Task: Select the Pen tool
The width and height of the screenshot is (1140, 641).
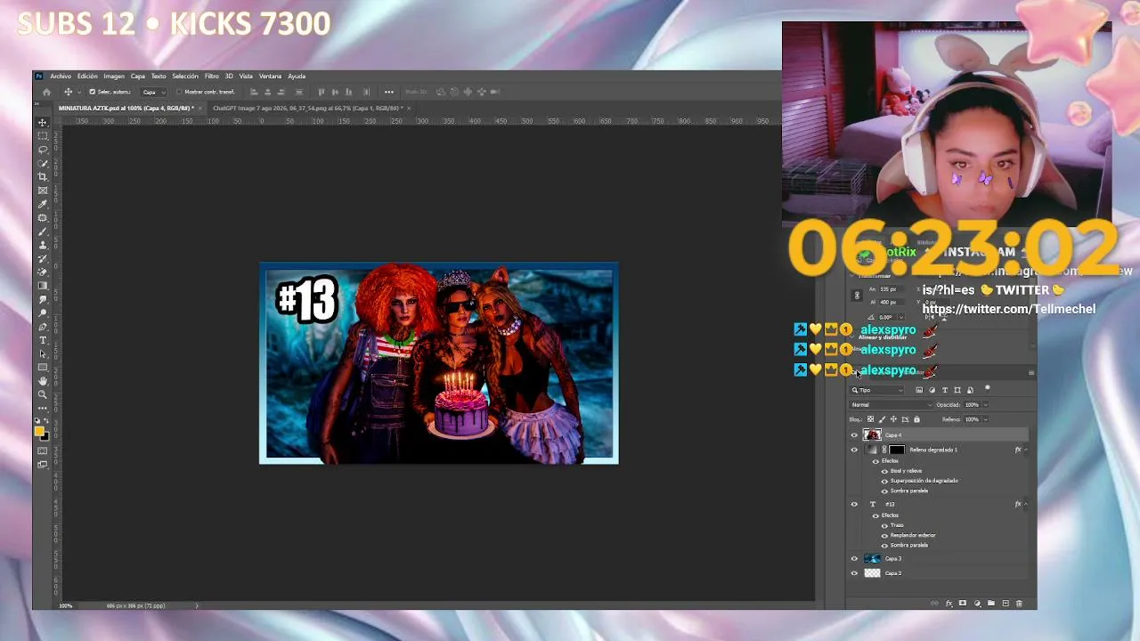Action: tap(43, 327)
